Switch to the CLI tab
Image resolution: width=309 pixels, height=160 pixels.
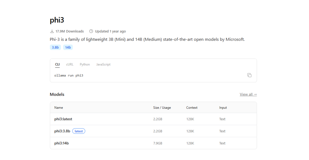(57, 64)
